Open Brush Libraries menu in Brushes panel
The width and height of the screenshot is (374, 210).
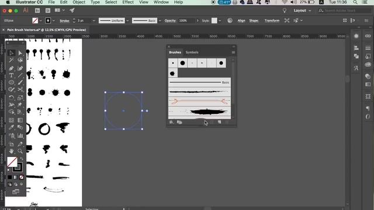click(x=171, y=122)
